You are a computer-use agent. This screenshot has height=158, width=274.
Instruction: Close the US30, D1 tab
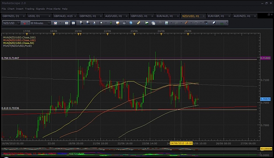click(50, 16)
